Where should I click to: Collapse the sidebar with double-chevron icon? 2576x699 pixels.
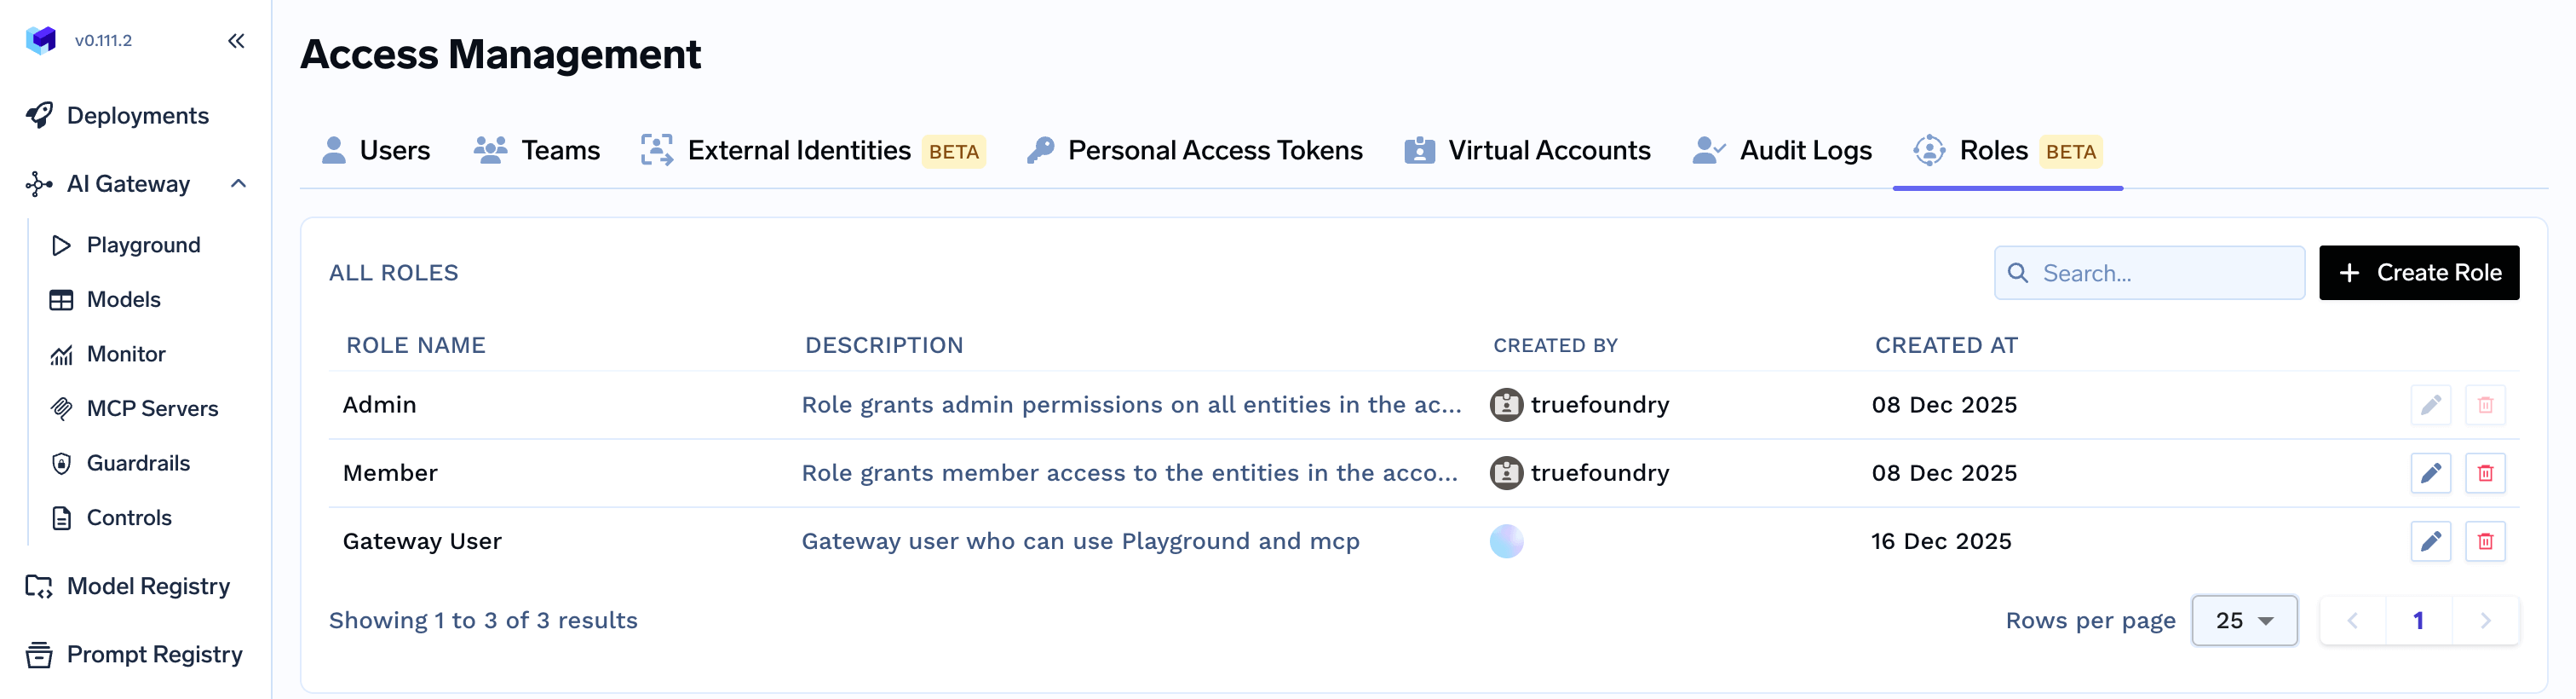click(236, 41)
